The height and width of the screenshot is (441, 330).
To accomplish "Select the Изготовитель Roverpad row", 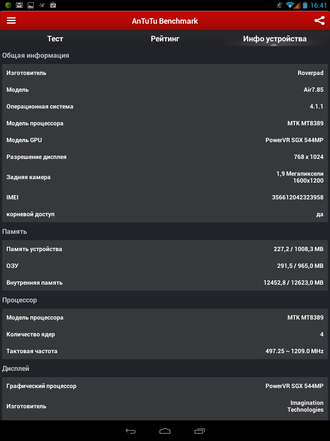I will click(165, 73).
